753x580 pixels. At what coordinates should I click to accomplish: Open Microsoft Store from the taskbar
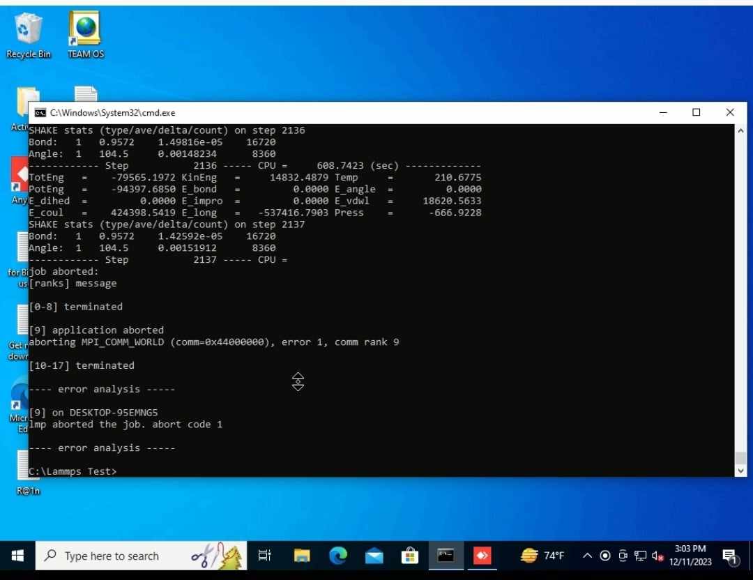click(410, 556)
